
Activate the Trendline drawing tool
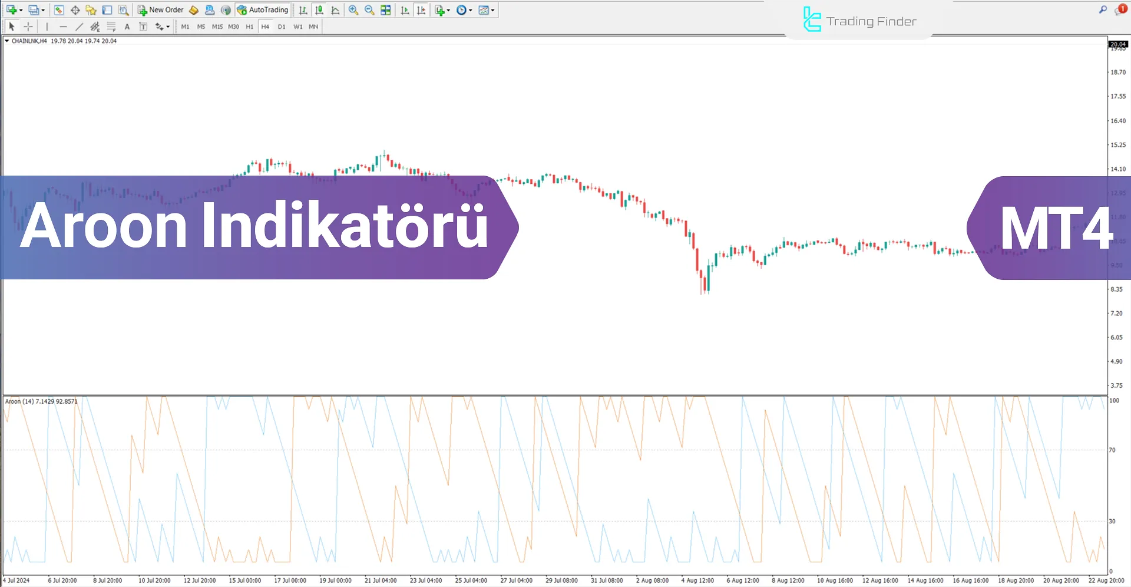click(80, 26)
